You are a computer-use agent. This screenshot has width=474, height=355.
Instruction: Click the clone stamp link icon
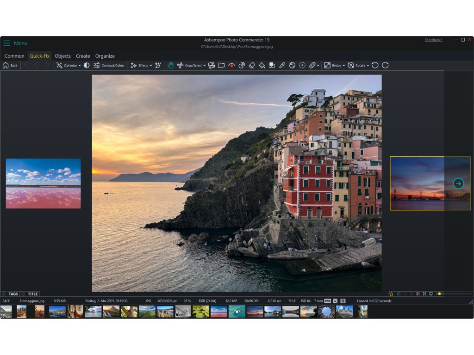242,66
